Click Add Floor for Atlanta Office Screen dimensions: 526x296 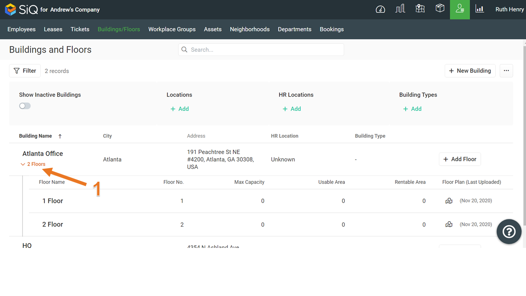(460, 159)
